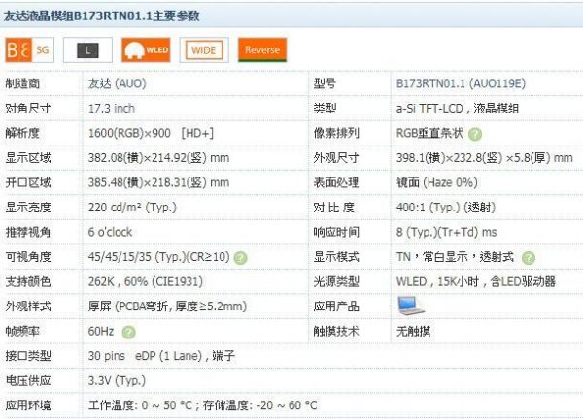Click help icon next to RGB垂直条状
The height and width of the screenshot is (419, 583).
[475, 134]
